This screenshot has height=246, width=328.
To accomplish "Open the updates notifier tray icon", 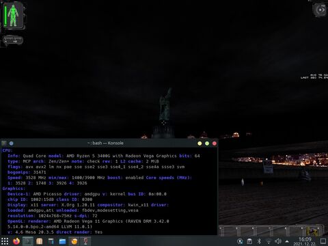I will (240, 241).
